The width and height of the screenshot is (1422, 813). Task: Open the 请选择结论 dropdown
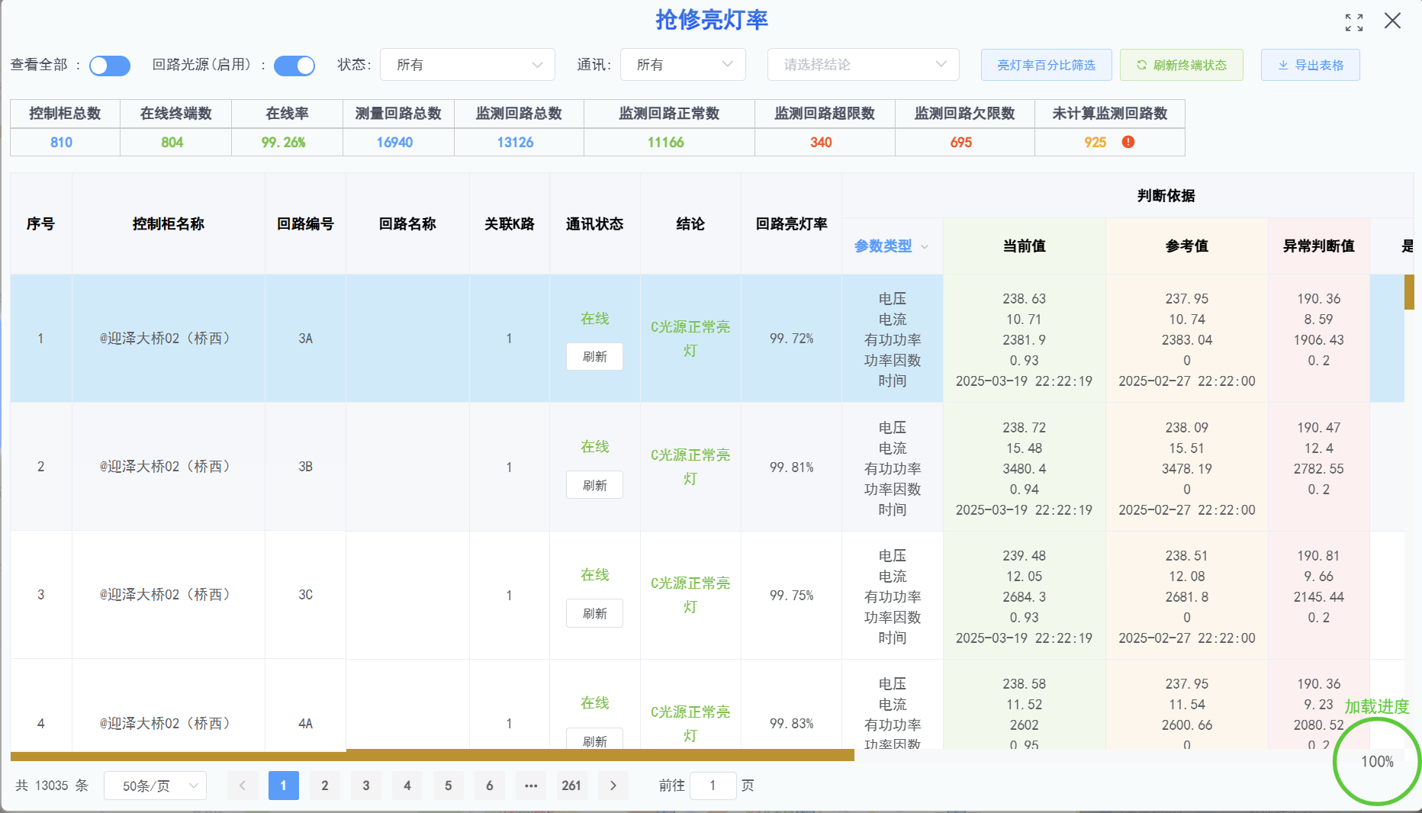click(863, 65)
